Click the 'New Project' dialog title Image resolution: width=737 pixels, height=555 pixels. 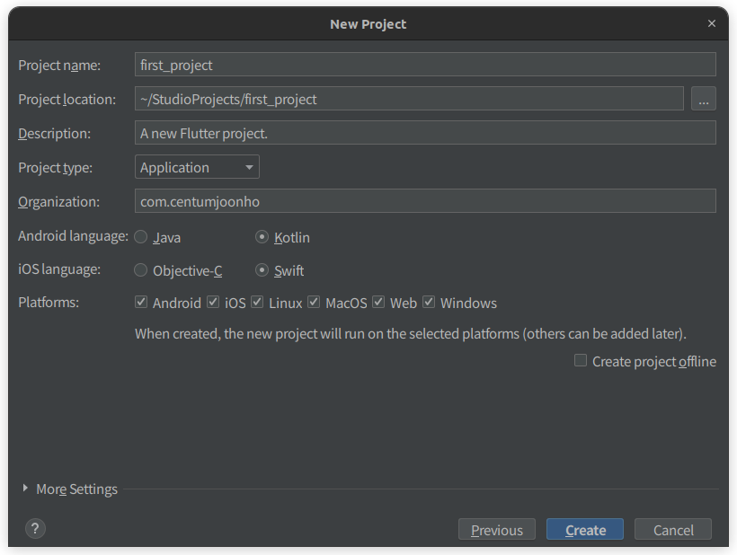pyautogui.click(x=368, y=24)
